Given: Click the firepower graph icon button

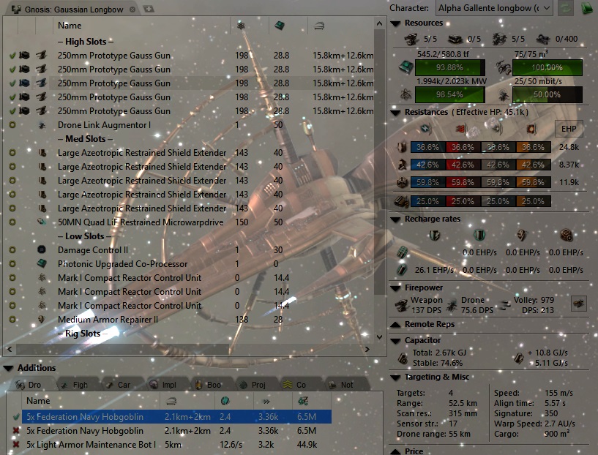Looking at the screenshot, I should point(578,304).
